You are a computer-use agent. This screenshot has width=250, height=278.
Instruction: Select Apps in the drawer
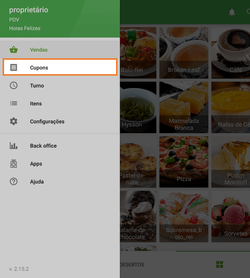[60, 164]
